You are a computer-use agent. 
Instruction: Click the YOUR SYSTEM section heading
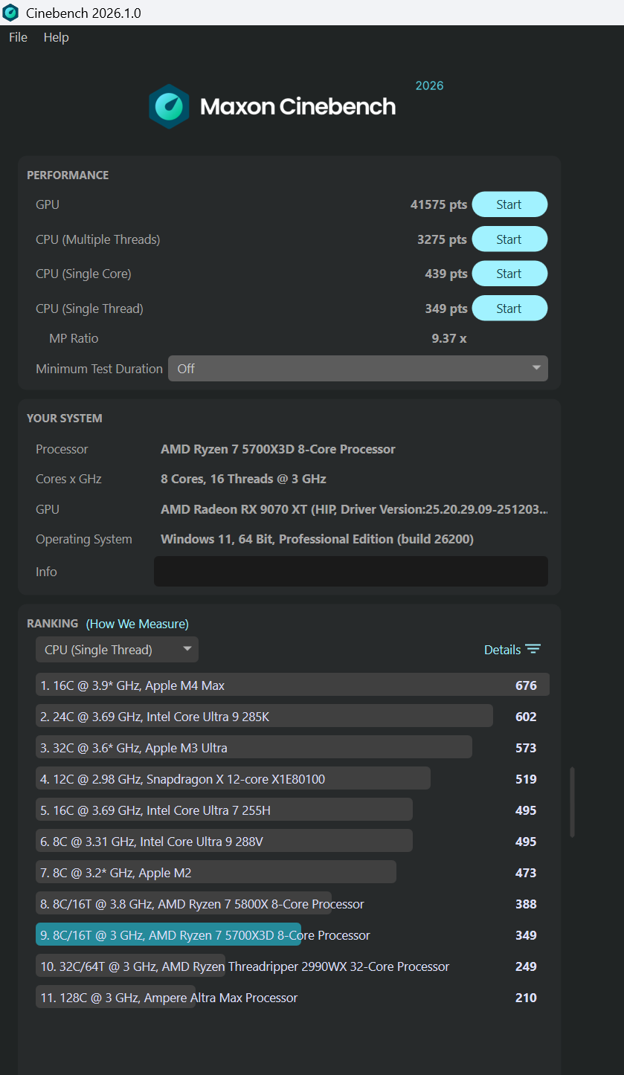tap(65, 419)
